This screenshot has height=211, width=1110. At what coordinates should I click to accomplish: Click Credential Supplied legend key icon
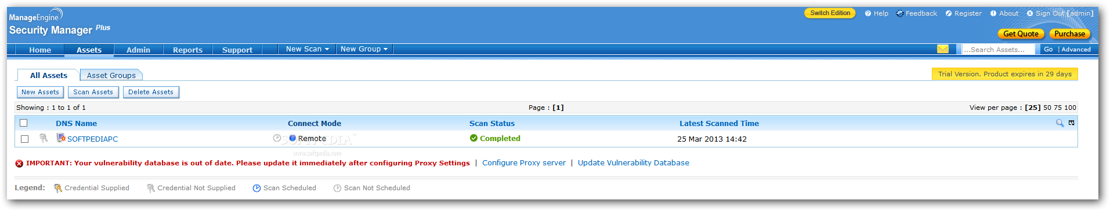click(x=57, y=188)
